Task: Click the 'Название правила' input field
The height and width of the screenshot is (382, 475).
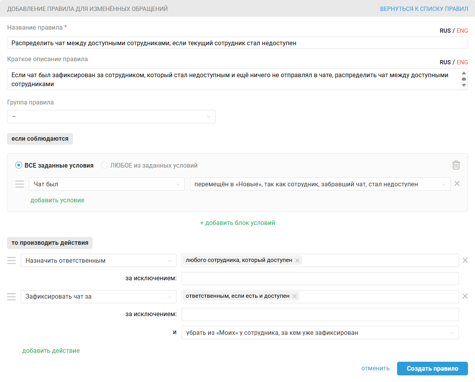Action: (x=237, y=43)
